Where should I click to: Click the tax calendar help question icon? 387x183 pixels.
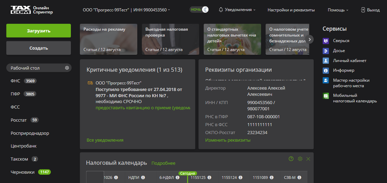[x=291, y=159]
